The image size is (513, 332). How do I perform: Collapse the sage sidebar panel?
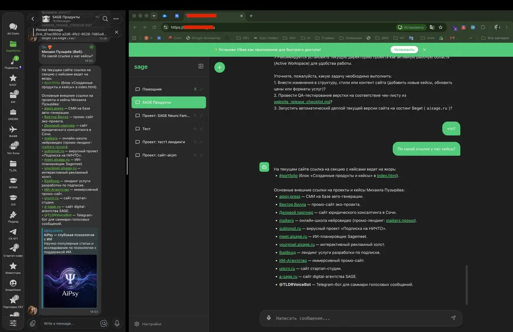[x=201, y=66]
